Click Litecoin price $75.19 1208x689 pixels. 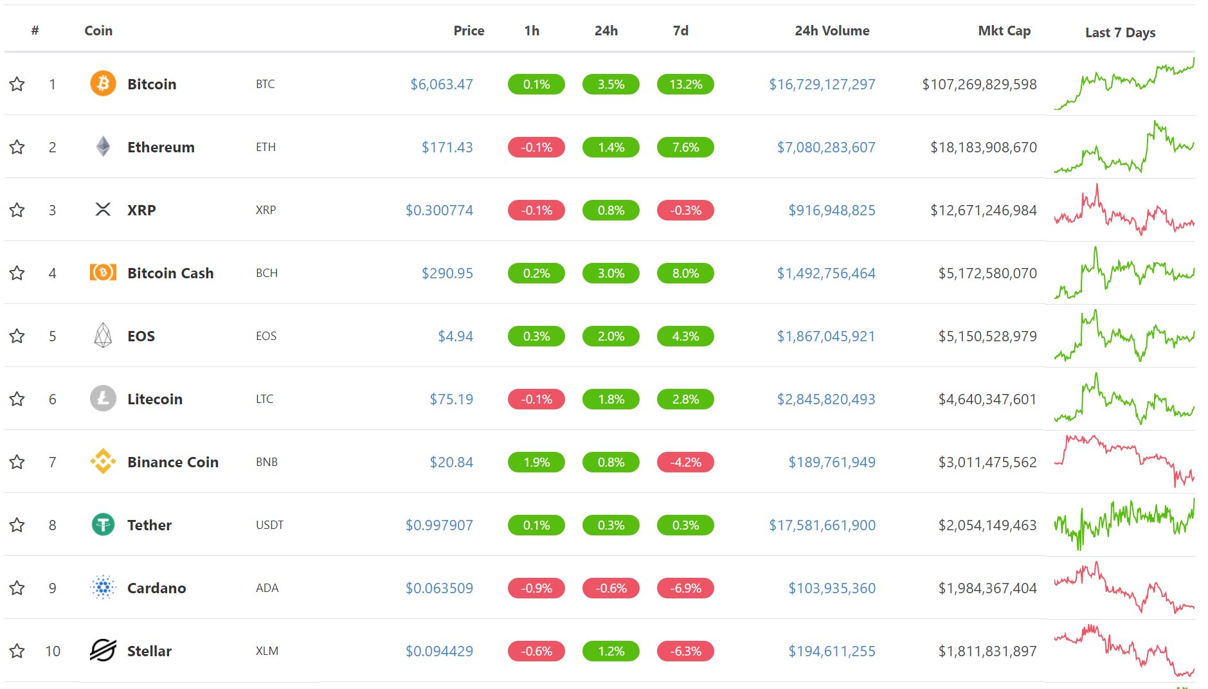pos(451,398)
